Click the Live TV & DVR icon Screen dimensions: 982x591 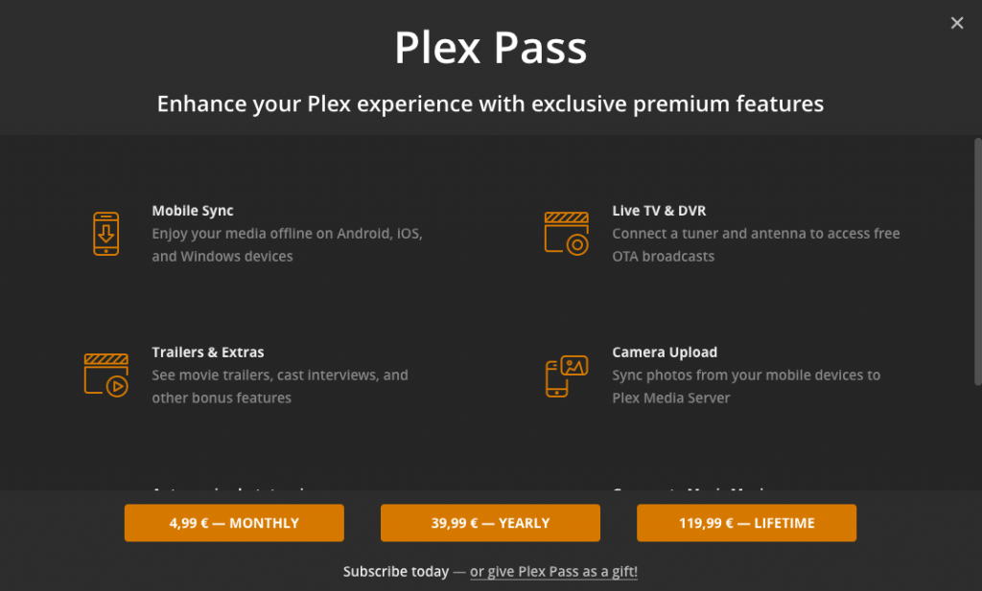point(566,234)
